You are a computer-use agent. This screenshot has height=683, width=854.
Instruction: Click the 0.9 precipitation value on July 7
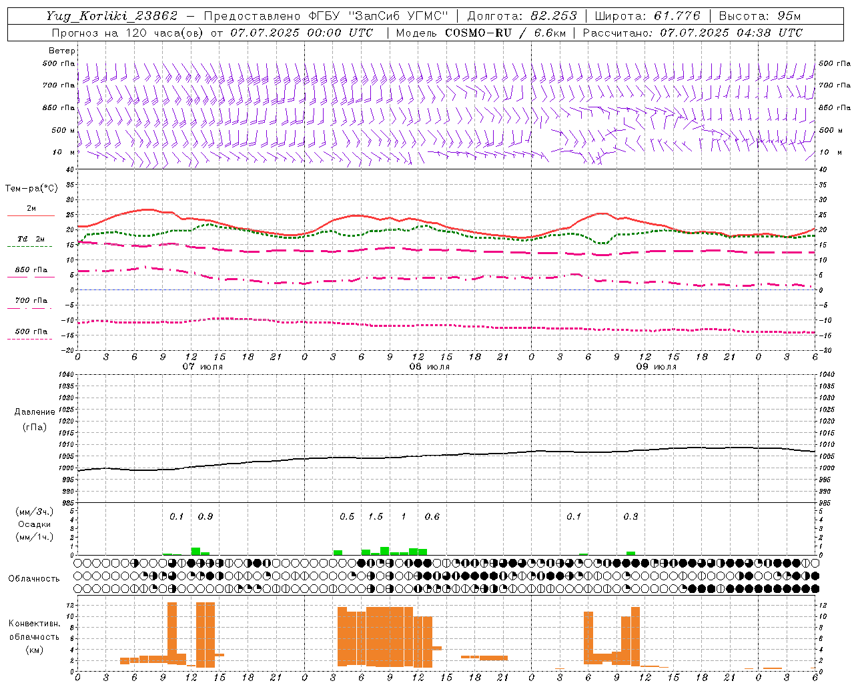(x=205, y=516)
